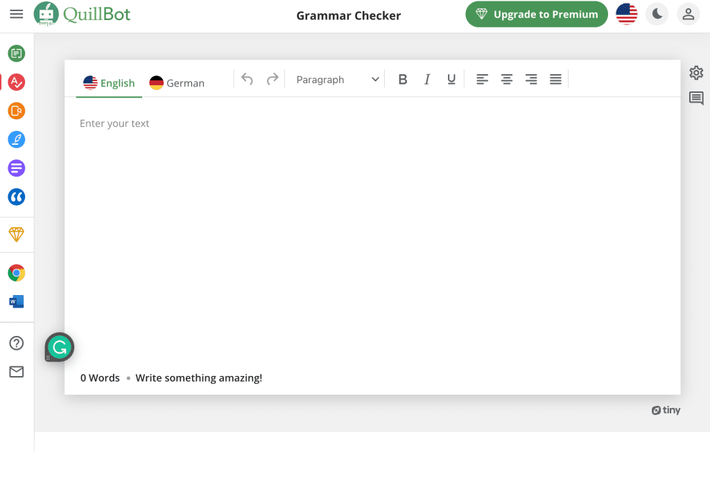Open the settings gear beside the editor
The height and width of the screenshot is (489, 710).
pyautogui.click(x=695, y=72)
